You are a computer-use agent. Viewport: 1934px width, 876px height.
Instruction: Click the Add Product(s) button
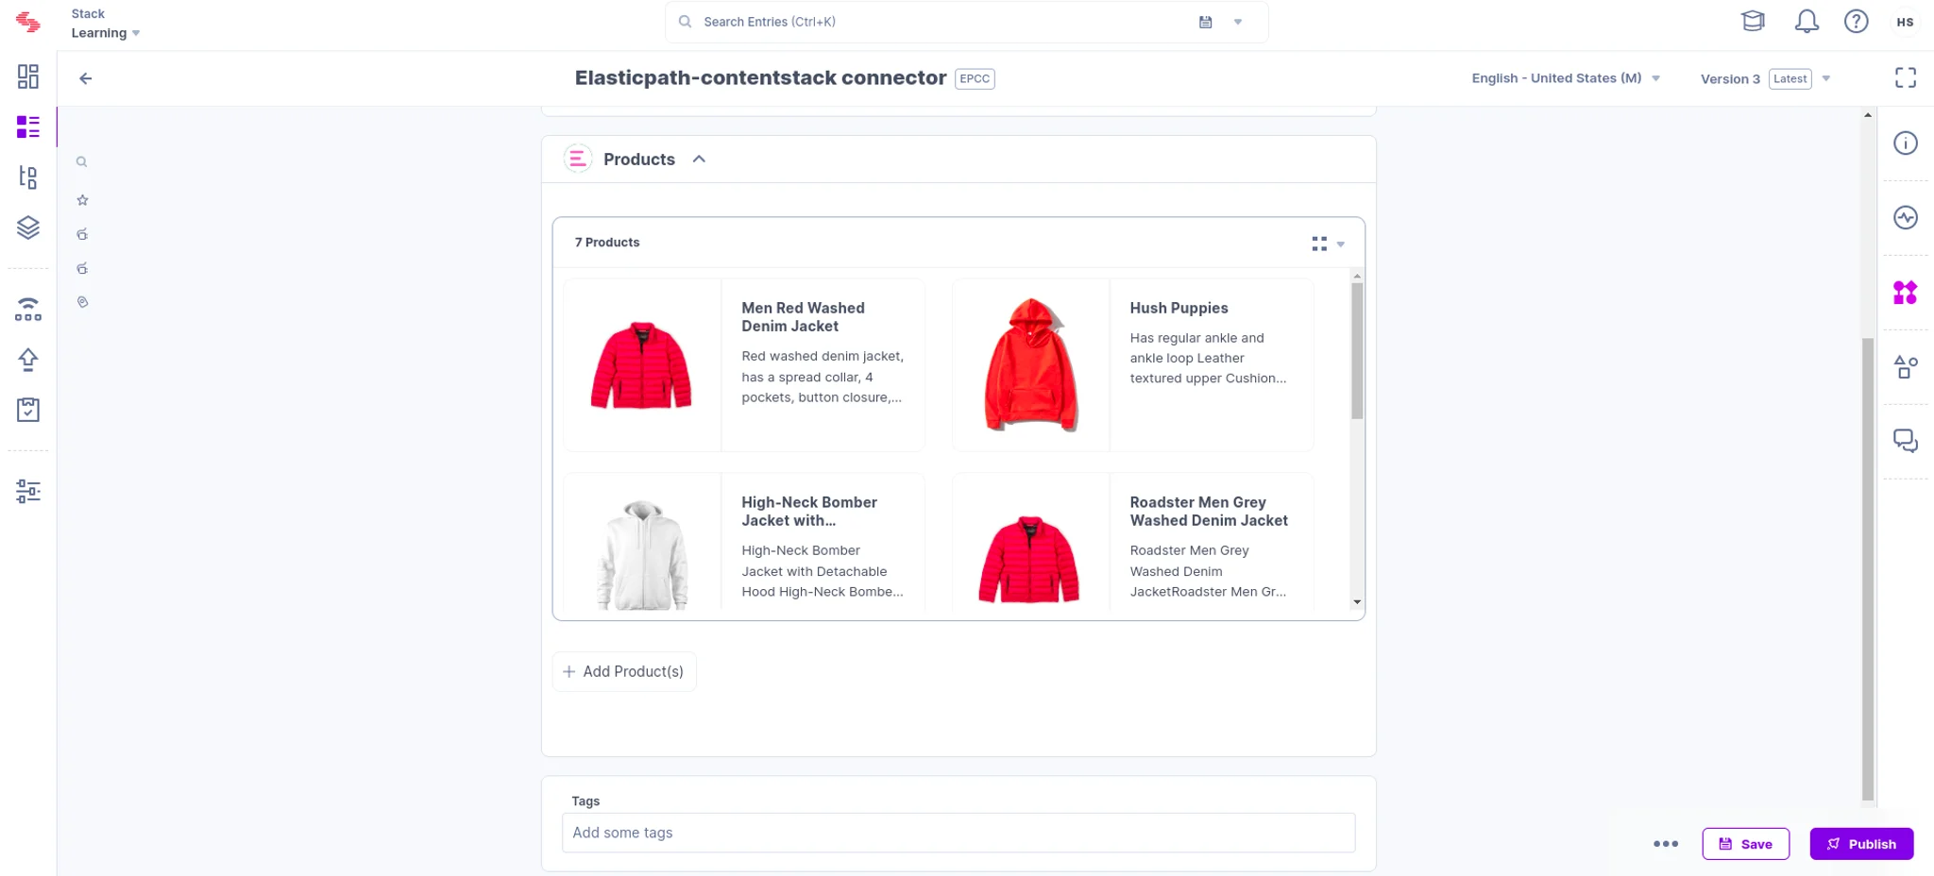point(624,672)
